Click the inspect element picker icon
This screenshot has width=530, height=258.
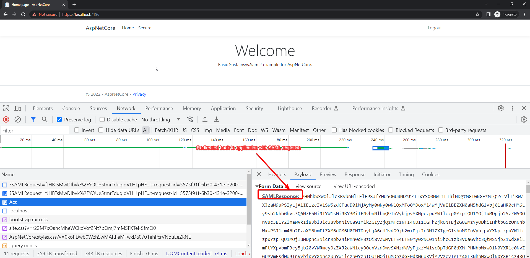pyautogui.click(x=6, y=108)
